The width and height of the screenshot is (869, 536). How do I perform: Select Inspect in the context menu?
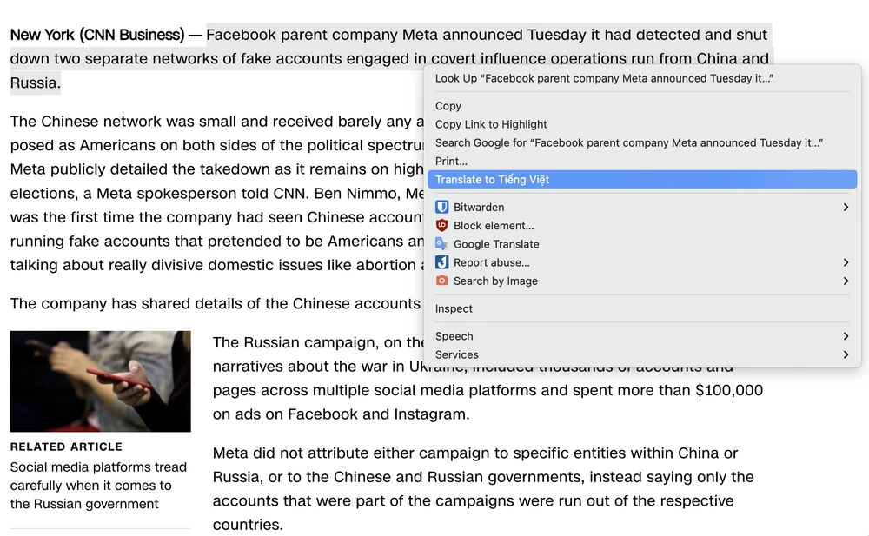coord(454,308)
